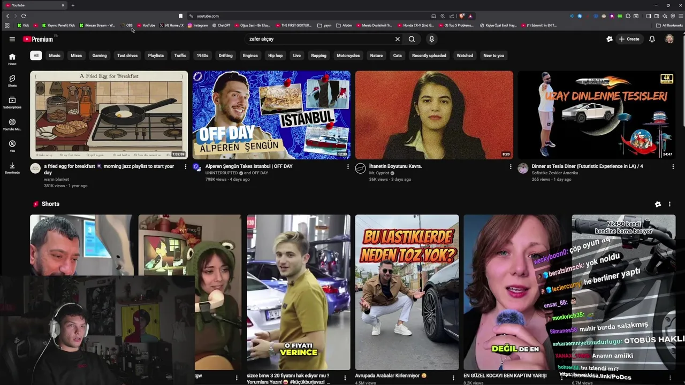This screenshot has width=685, height=385.
Task: Open a new browser tab
Action: click(x=73, y=5)
